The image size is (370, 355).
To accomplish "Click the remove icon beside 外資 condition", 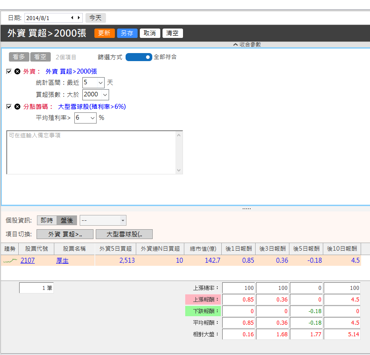I will point(17,71).
